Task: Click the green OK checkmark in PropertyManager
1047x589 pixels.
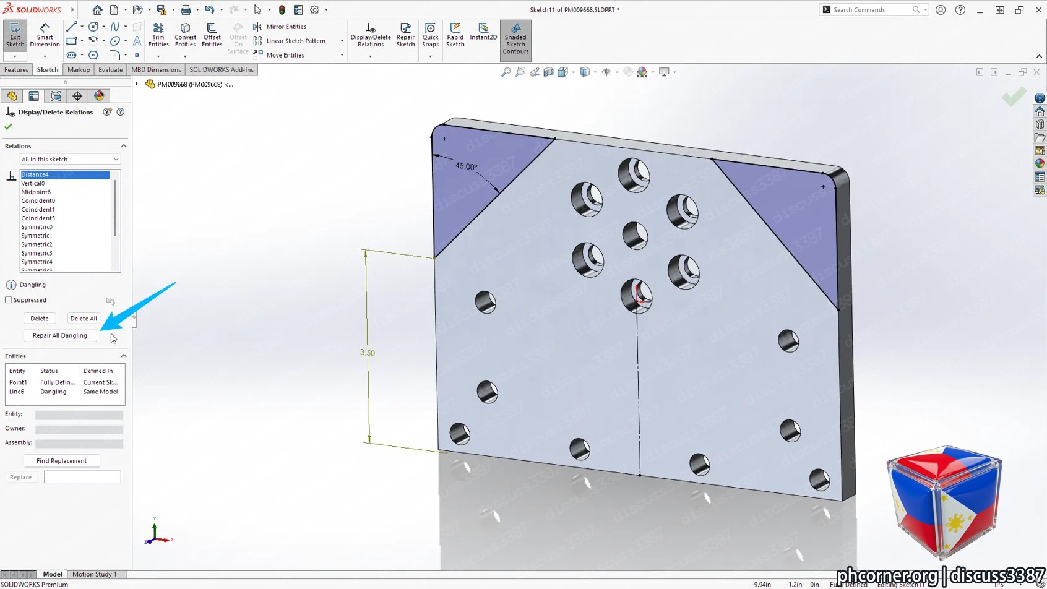Action: 8,126
